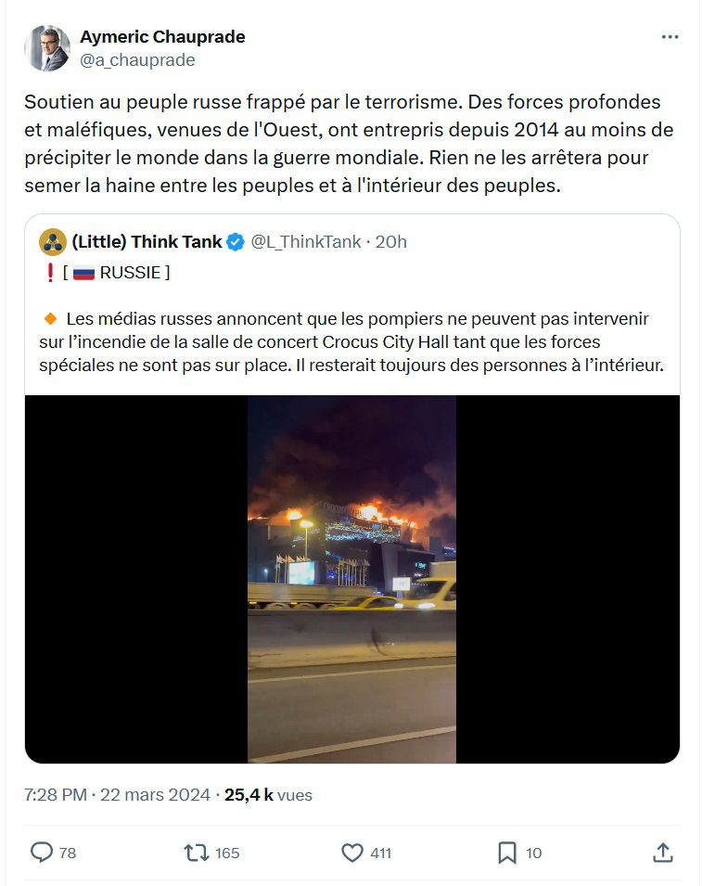Open the quoted tweet text about pompiers
This screenshot has width=702, height=886.
pyautogui.click(x=351, y=341)
